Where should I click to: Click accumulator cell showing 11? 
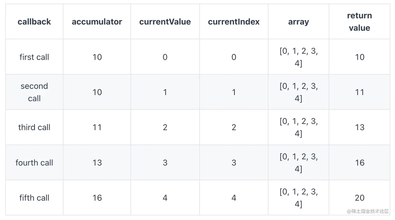click(97, 127)
